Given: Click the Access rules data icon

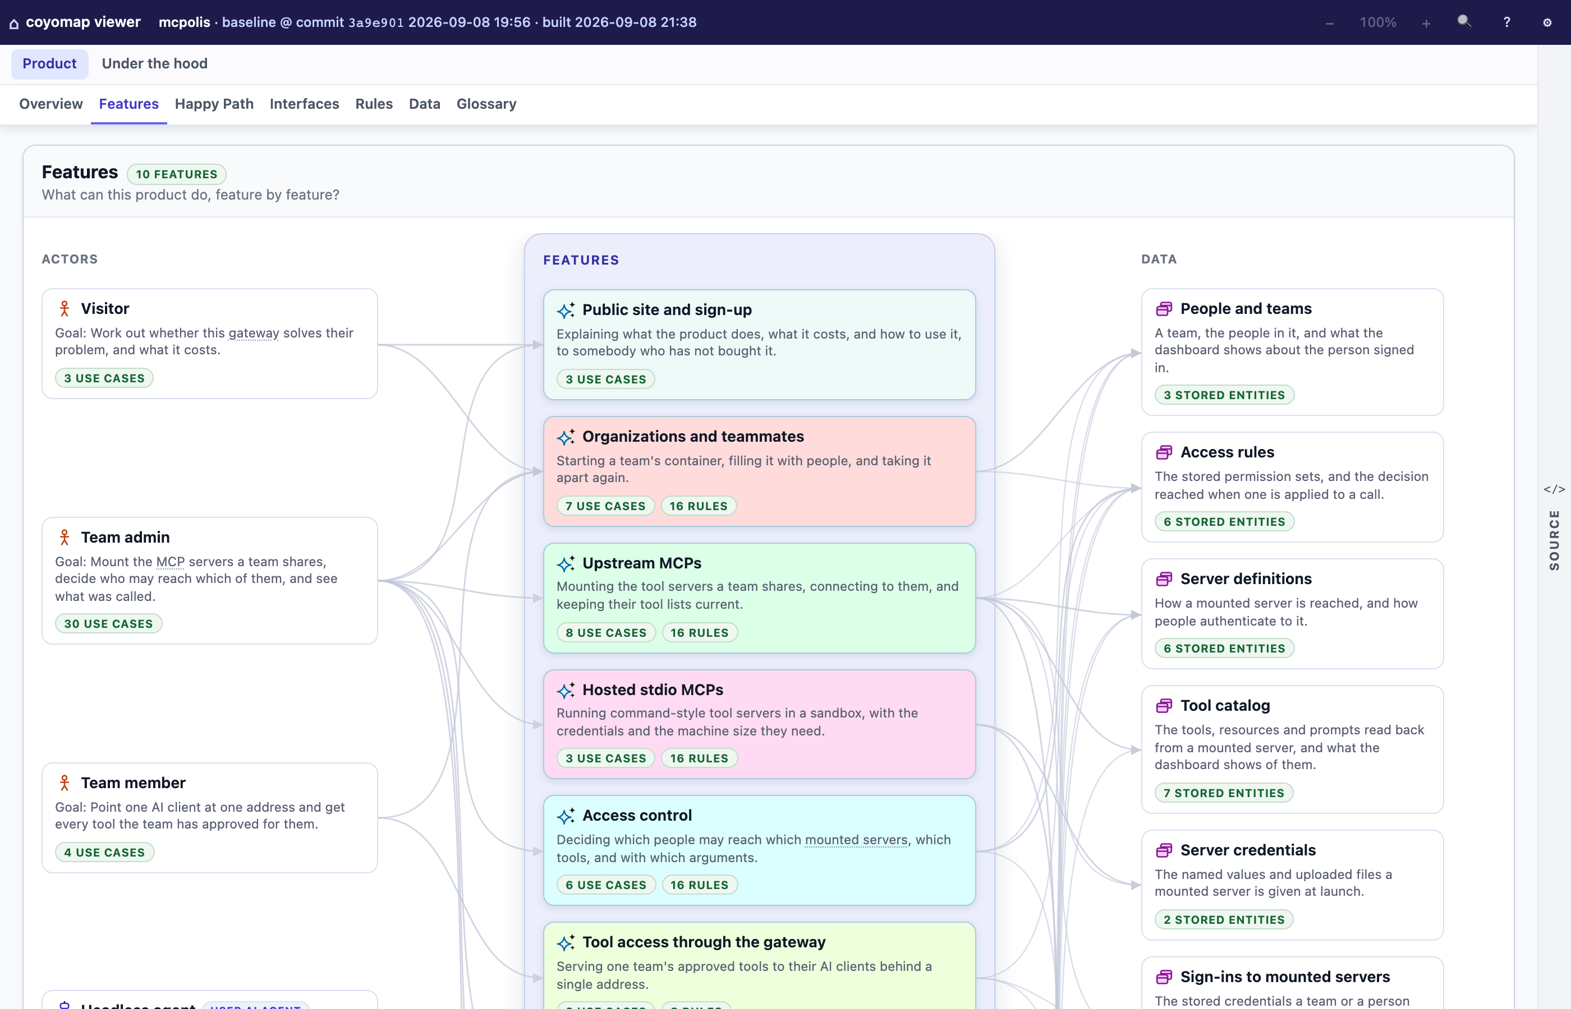Looking at the screenshot, I should pyautogui.click(x=1164, y=452).
